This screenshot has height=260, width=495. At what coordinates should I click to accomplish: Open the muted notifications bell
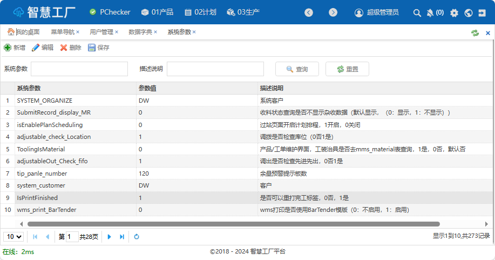tap(430, 12)
